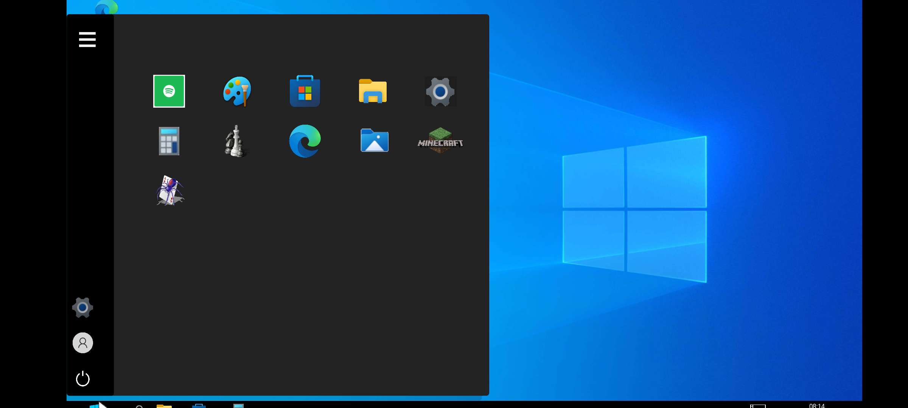Open Microsoft Edge tile in Start menu
Screen dimensions: 908x408
305,141
